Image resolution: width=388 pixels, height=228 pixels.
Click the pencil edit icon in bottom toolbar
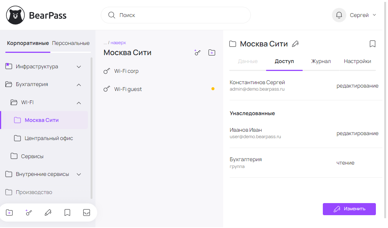click(48, 213)
